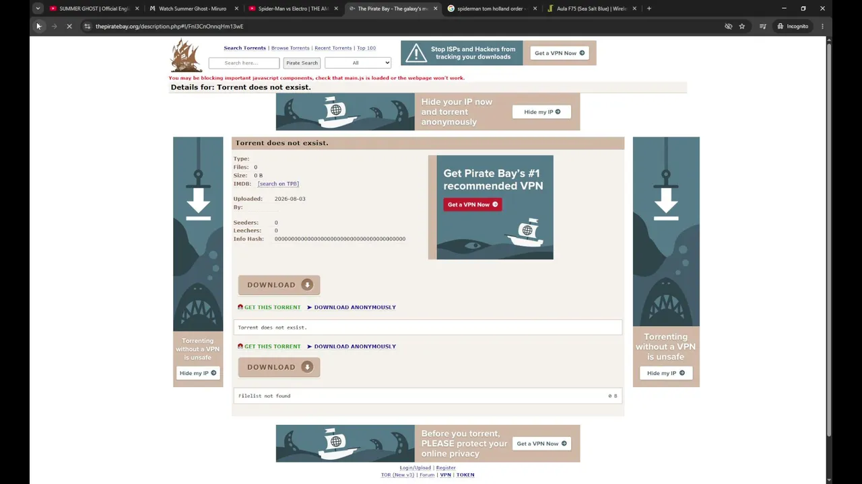Close the spiderman tom holland order tab
Image resolution: width=862 pixels, height=484 pixels.
pos(535,9)
